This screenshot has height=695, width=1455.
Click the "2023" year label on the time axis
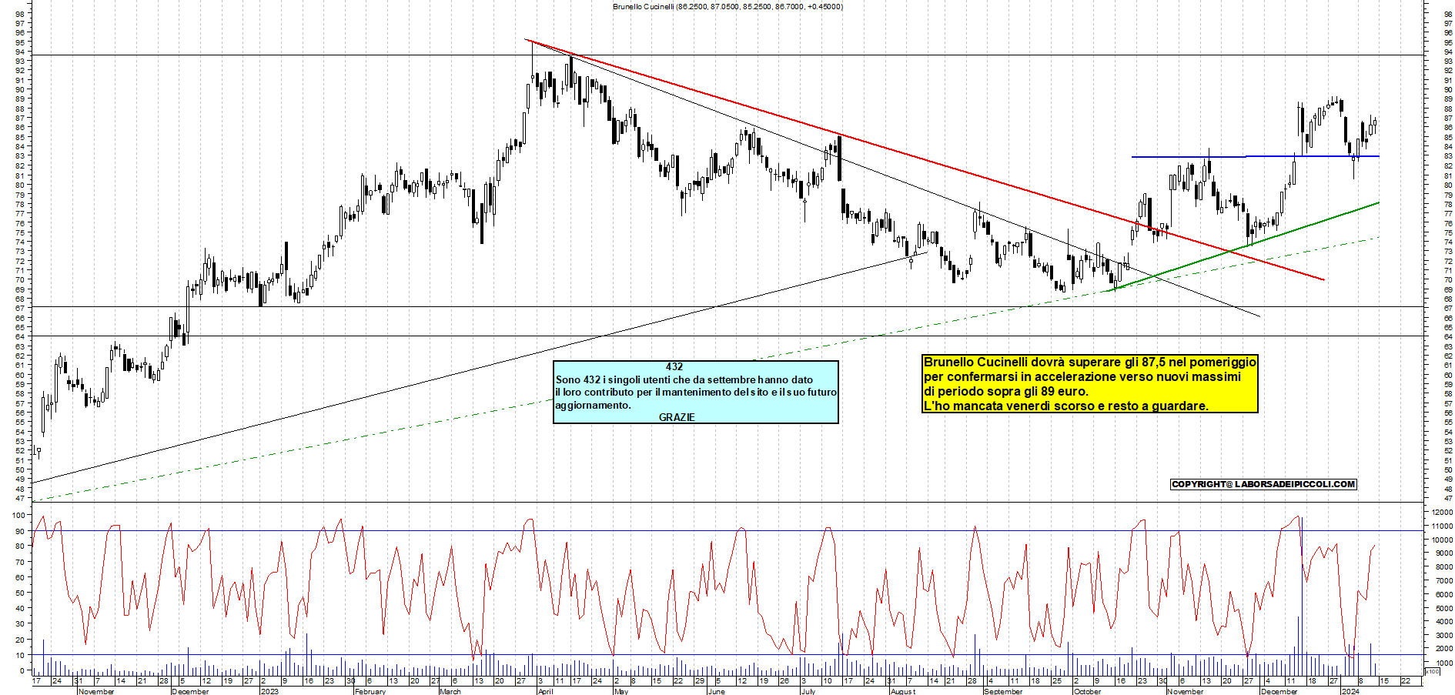click(x=269, y=691)
